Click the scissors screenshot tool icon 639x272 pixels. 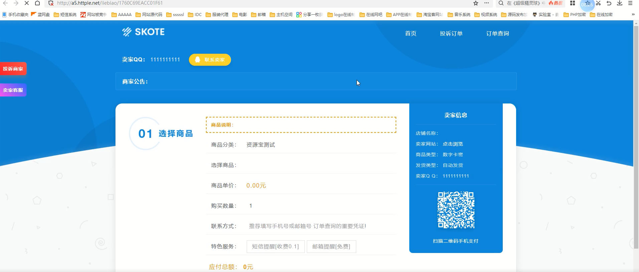pos(598,3)
